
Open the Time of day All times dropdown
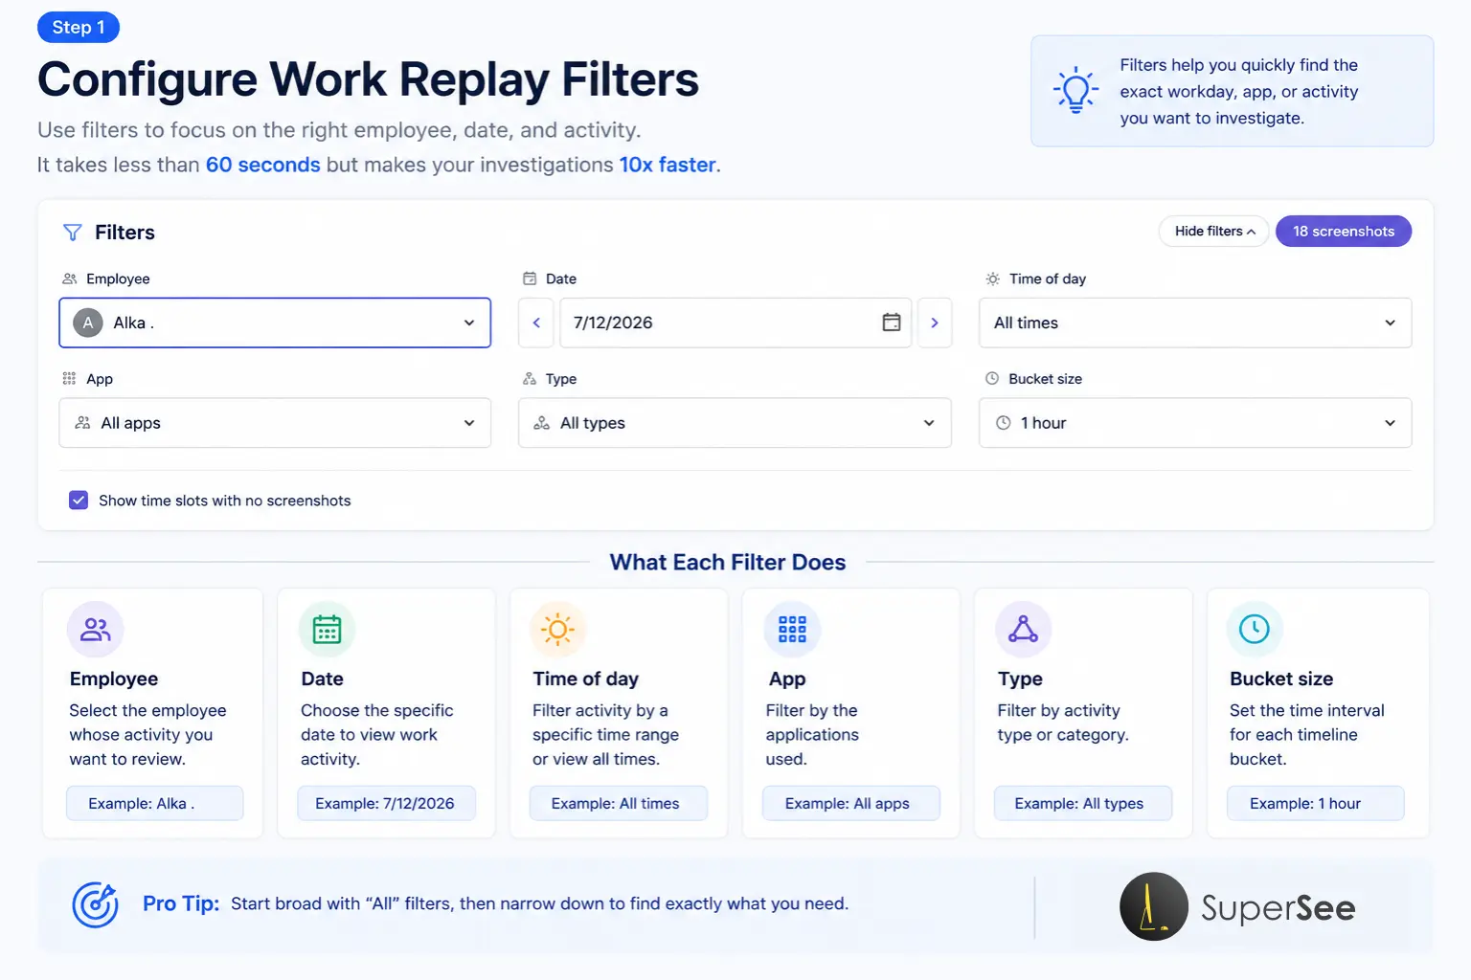tap(1195, 323)
